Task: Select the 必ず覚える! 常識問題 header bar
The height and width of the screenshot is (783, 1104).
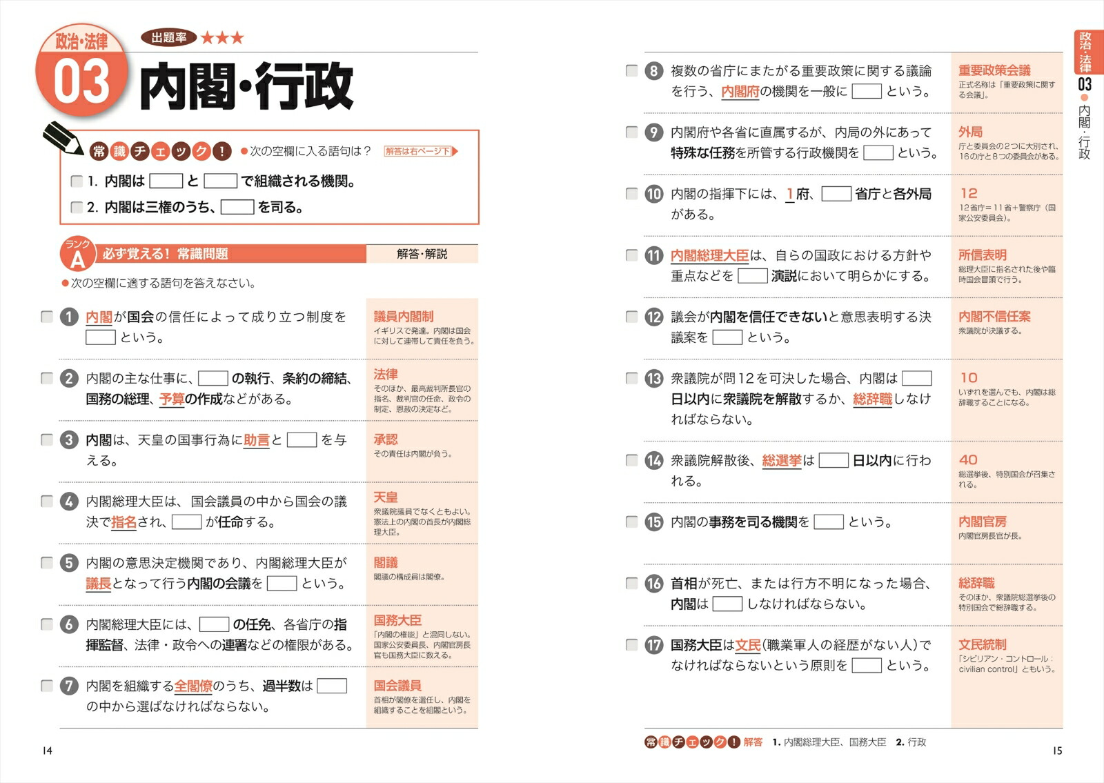Action: pos(232,254)
